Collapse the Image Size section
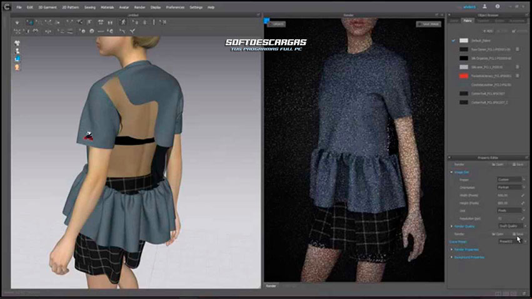532x299 pixels. point(451,172)
